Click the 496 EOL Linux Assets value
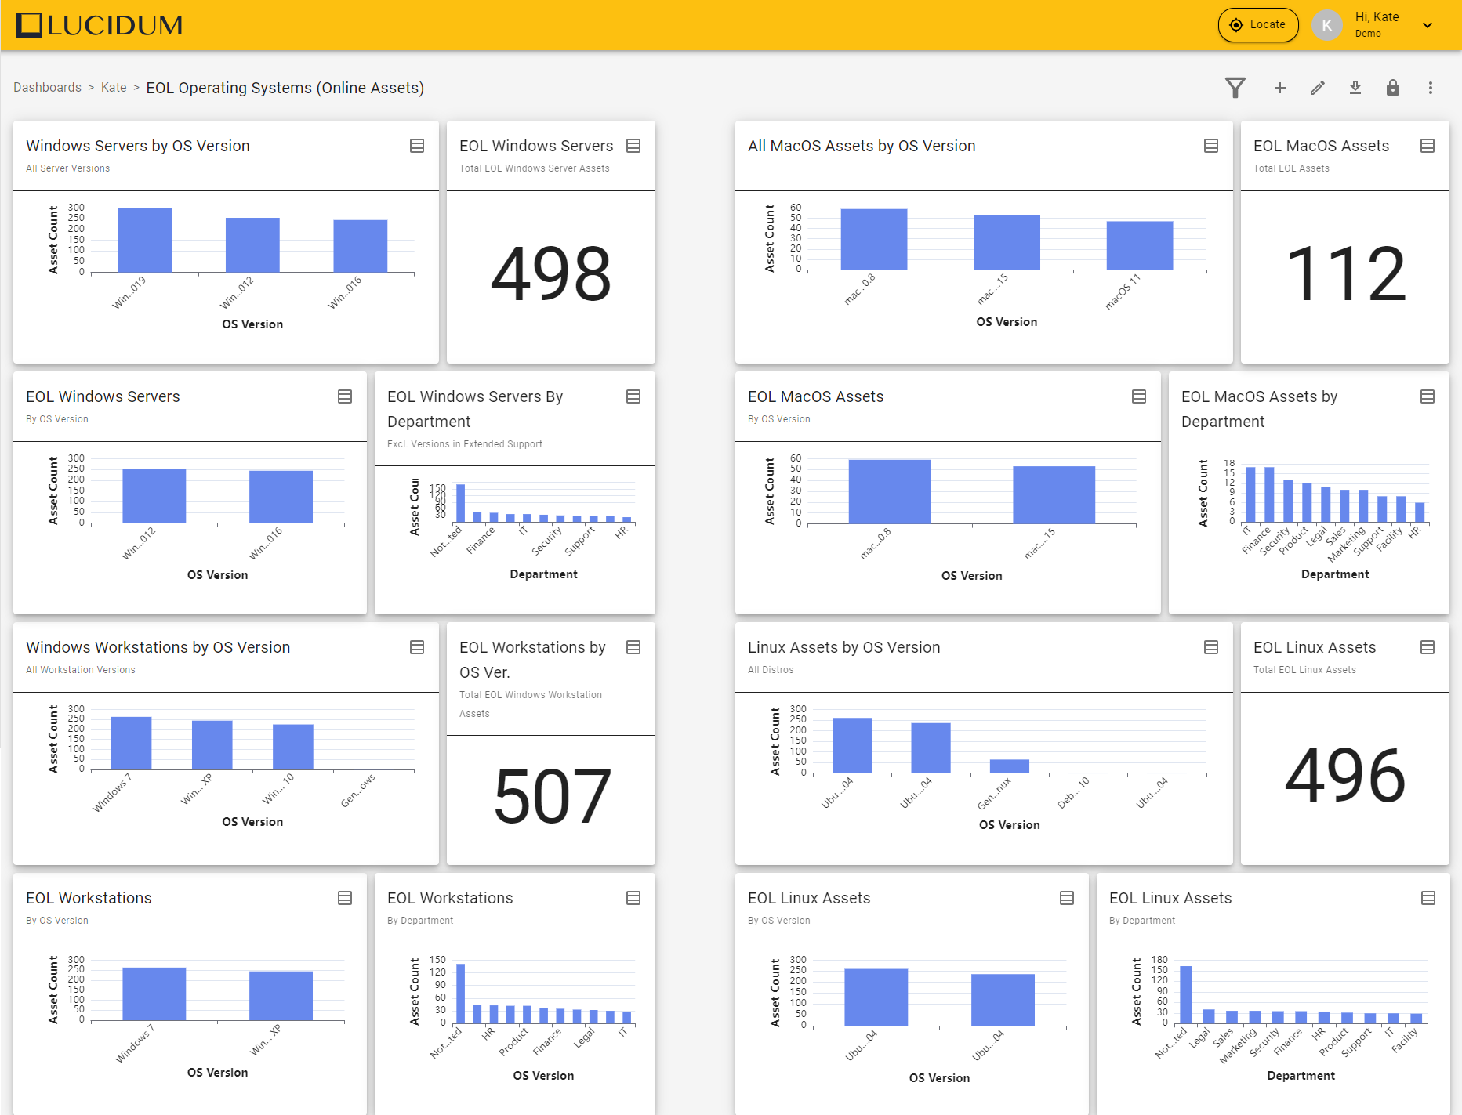This screenshot has width=1462, height=1115. tap(1345, 775)
